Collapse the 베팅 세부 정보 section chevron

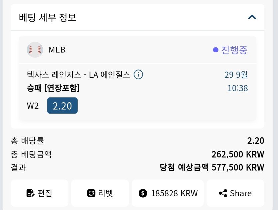click(x=252, y=17)
